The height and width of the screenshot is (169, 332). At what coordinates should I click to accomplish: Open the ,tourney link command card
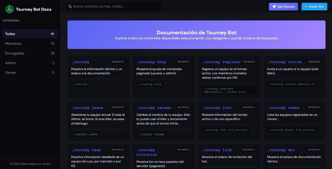(x=229, y=157)
